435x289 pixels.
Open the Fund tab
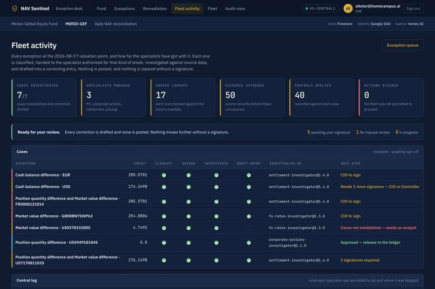(101, 9)
